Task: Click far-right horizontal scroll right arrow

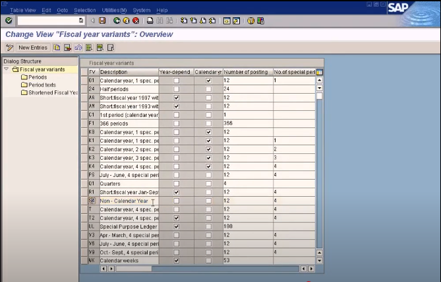Action: pyautogui.click(x=311, y=269)
